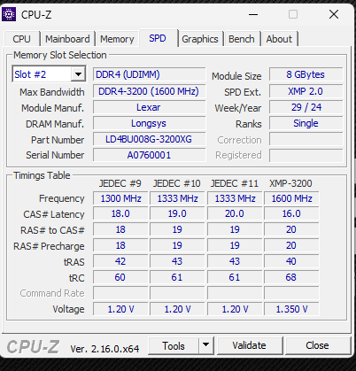
Task: Click the RAS# to CAS# label
Action: 52,230
